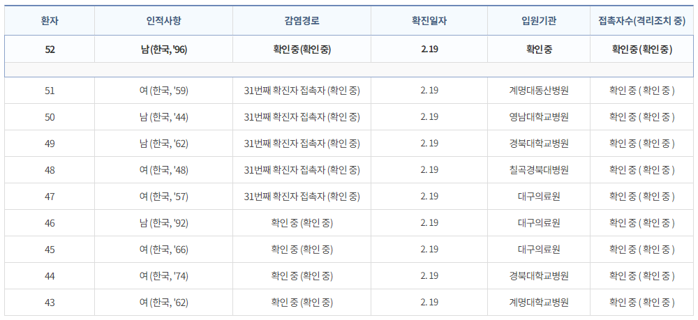Click the 환자 column header
Screen dimensions: 698x320
point(50,21)
